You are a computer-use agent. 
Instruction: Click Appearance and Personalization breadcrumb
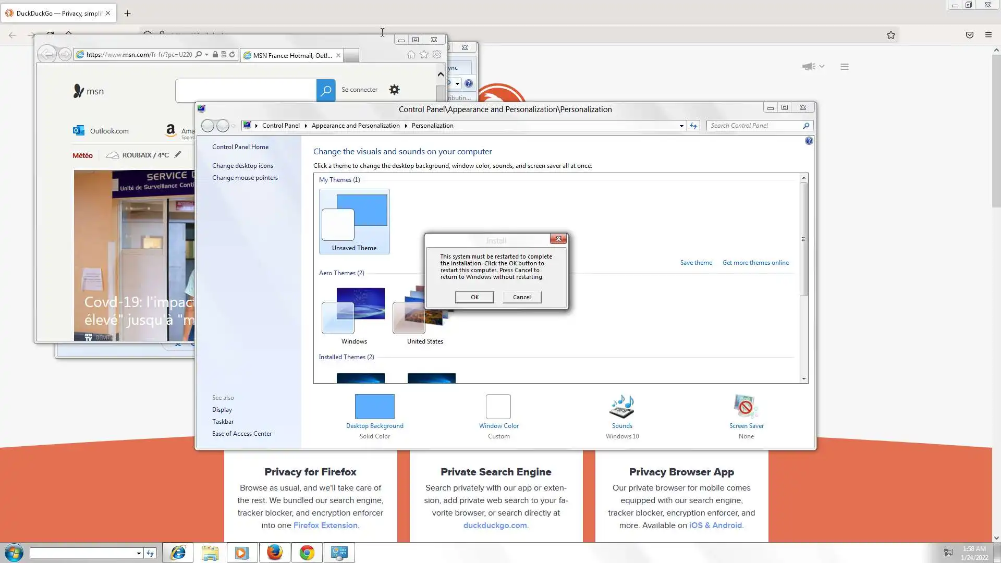356,126
